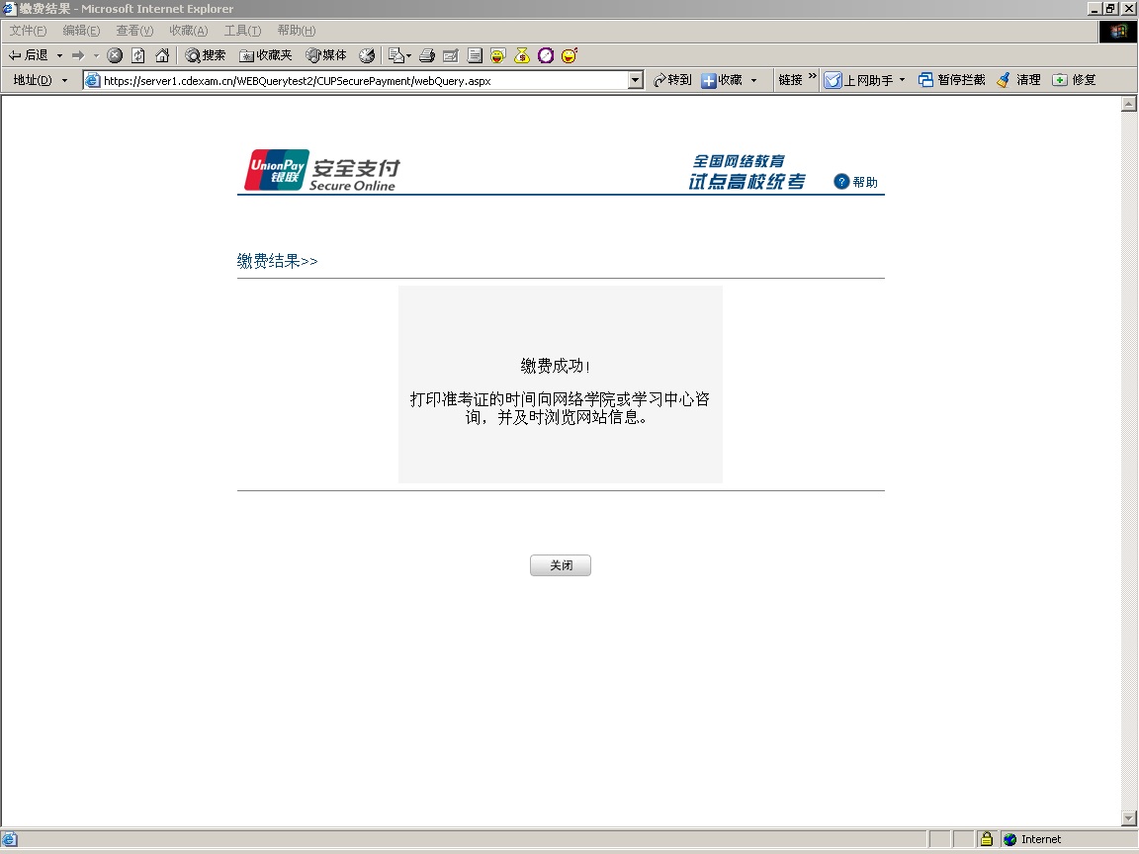Open the 收藏夹 (Favorites) panel button
This screenshot has height=854, width=1139.
click(266, 55)
